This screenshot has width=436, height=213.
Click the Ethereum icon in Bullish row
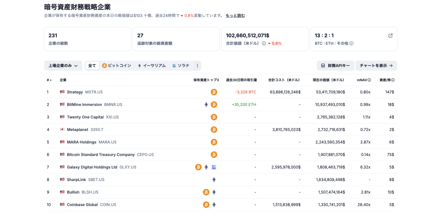(x=214, y=192)
